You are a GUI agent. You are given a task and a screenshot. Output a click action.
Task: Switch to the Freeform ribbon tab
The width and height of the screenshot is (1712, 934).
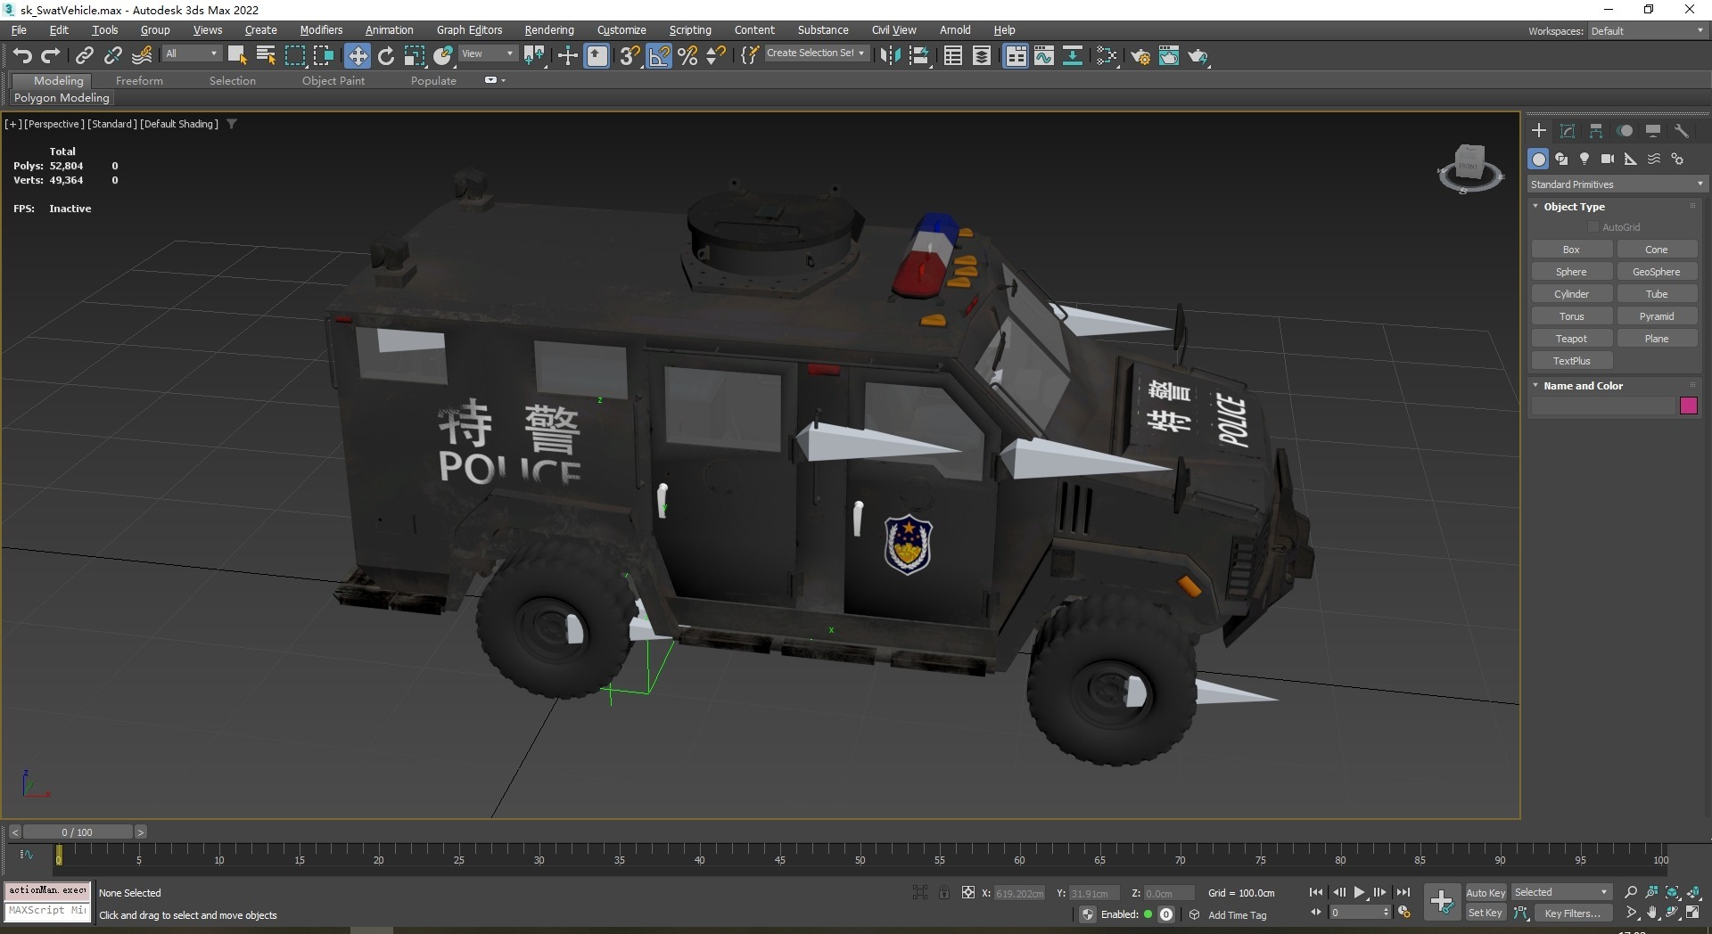[x=139, y=80]
